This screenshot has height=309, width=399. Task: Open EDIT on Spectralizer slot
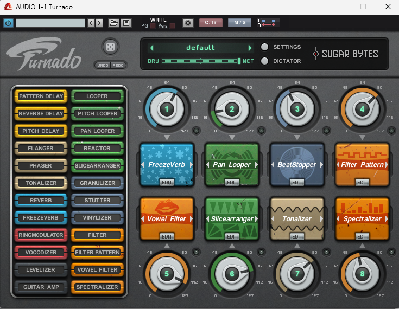363,237
